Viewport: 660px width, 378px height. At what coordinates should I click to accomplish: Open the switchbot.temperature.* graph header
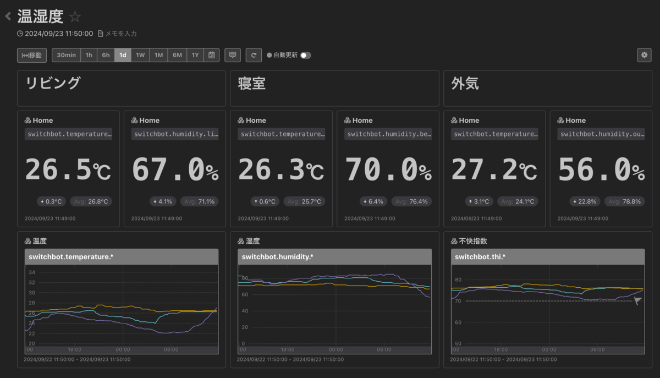[x=122, y=256]
